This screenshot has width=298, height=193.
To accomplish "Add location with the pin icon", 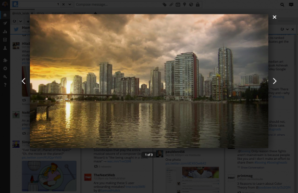I will pos(185,4).
